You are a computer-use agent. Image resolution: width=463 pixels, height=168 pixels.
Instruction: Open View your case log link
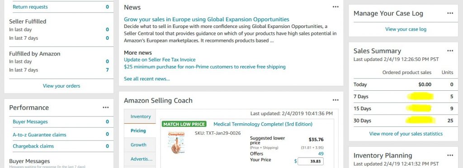(406, 29)
